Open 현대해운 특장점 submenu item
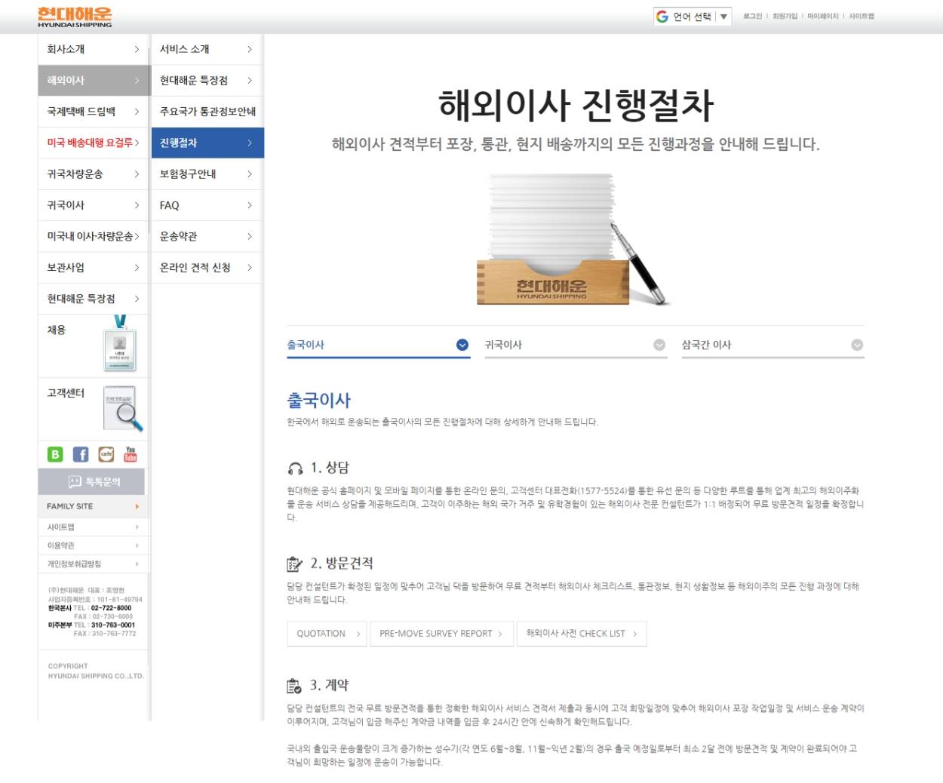Viewport: 943px width, 783px height. coord(207,80)
